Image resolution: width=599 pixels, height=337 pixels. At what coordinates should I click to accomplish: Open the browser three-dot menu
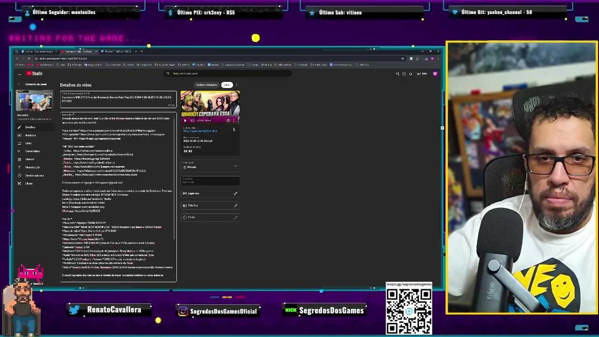point(438,59)
